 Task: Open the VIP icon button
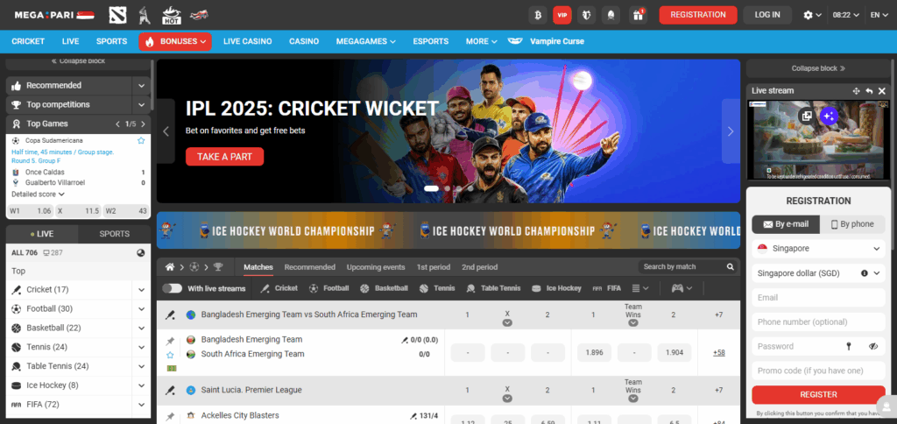562,15
